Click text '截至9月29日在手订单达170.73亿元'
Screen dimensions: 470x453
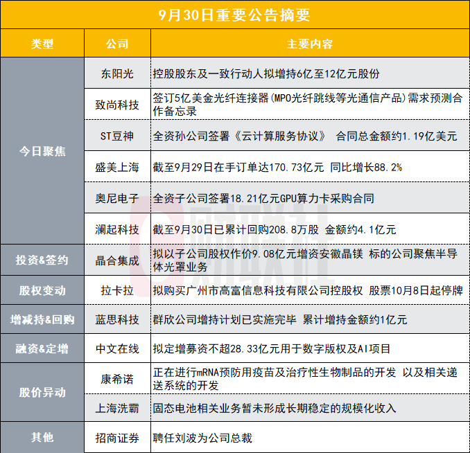coord(238,167)
